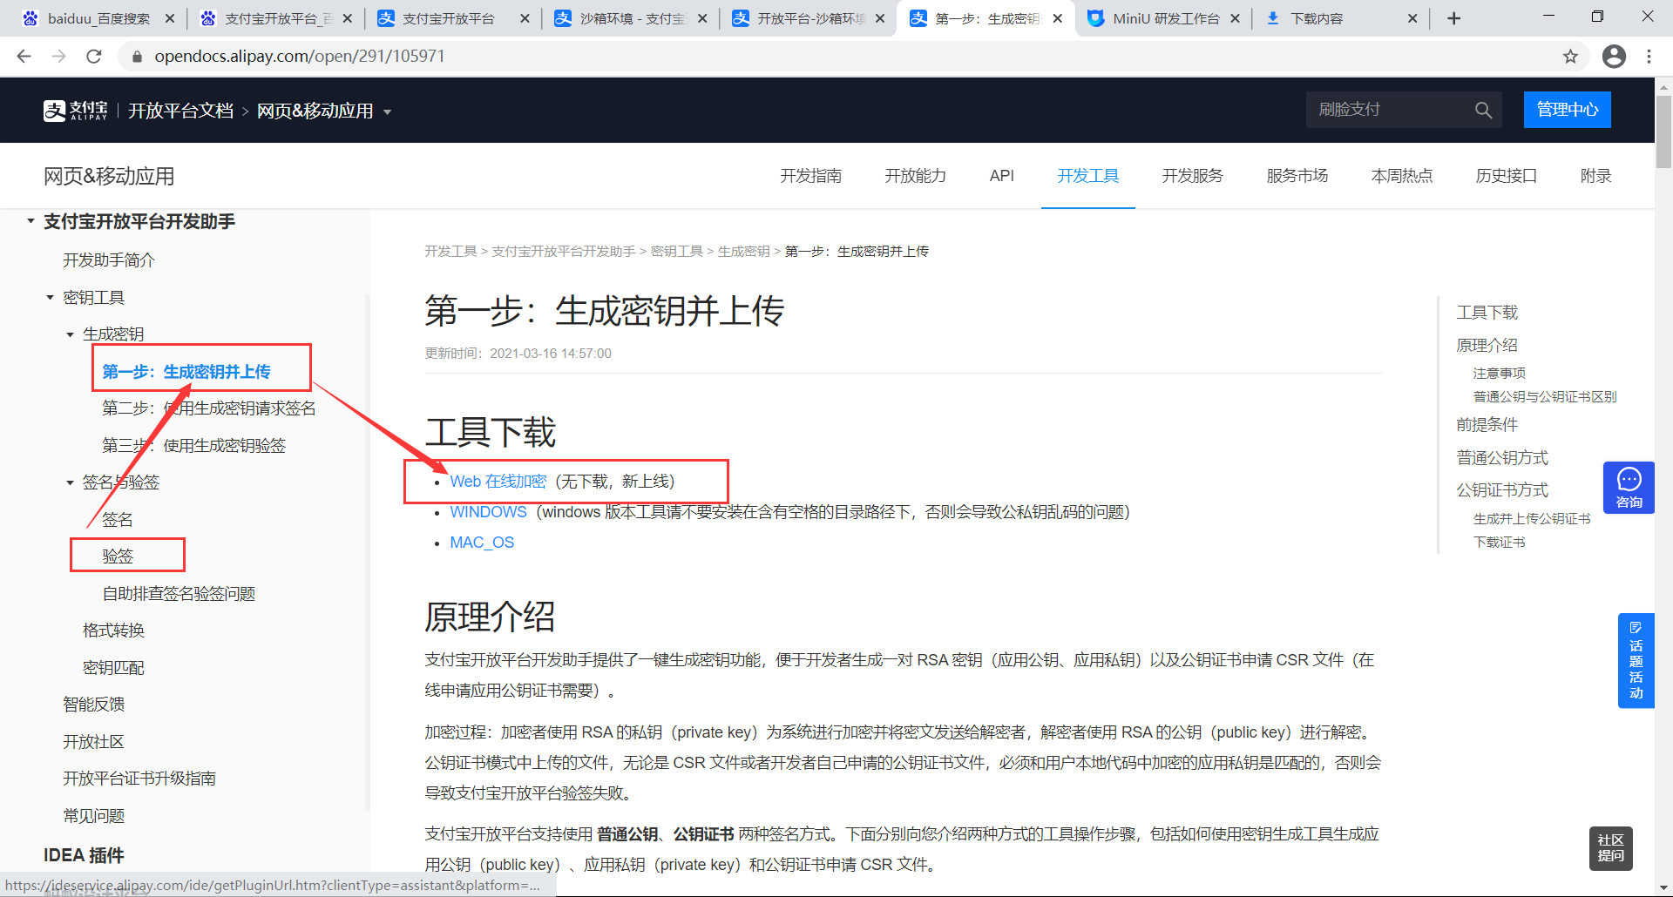1673x897 pixels.
Task: Select 验签 in the sidebar tree
Action: pos(117,556)
